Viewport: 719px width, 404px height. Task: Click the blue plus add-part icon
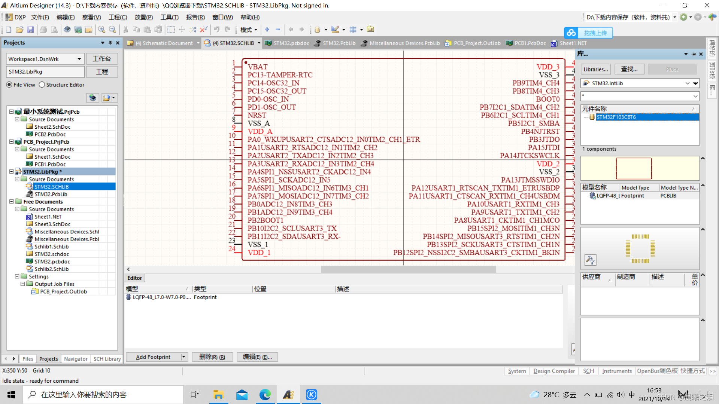[267, 30]
